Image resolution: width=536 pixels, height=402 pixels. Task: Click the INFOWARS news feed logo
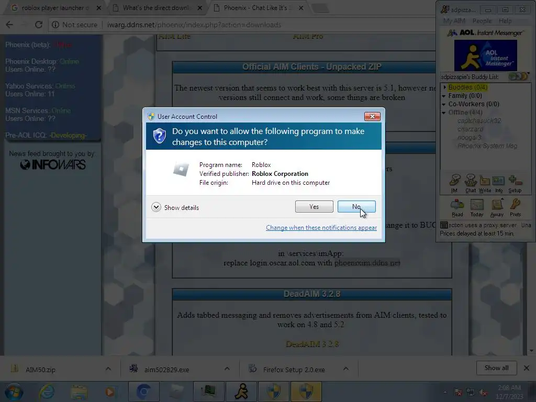(x=53, y=164)
